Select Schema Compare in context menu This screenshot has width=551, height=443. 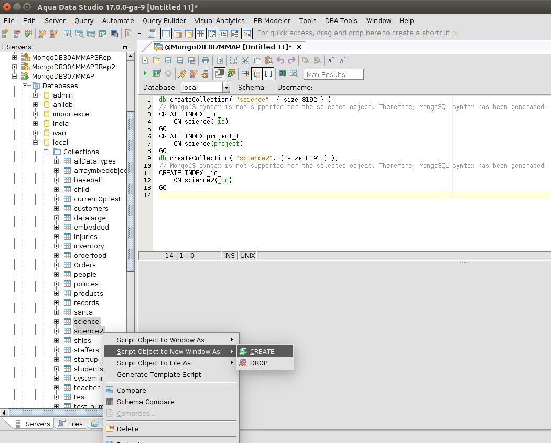[171, 402]
